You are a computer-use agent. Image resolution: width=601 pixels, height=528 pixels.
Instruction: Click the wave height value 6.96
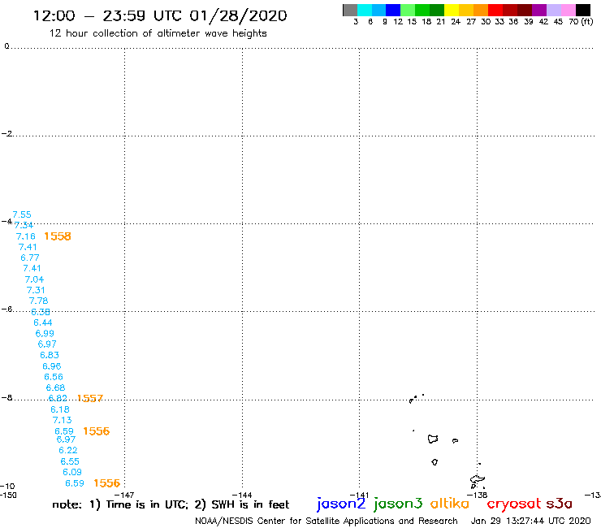click(x=52, y=366)
